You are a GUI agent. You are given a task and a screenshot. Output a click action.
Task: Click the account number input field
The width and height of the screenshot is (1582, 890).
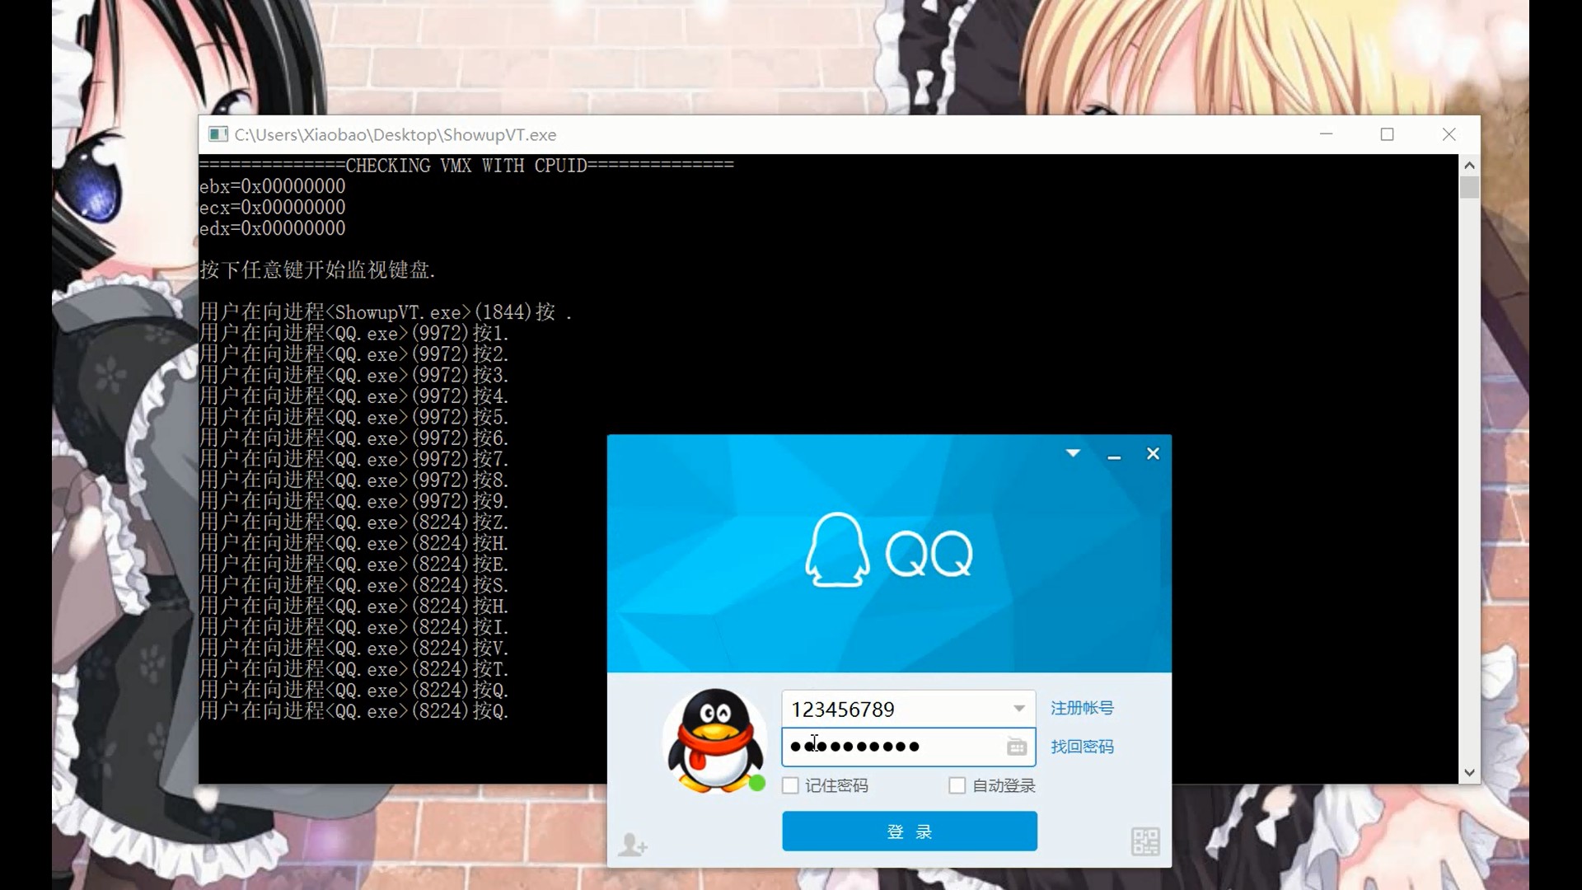click(894, 709)
